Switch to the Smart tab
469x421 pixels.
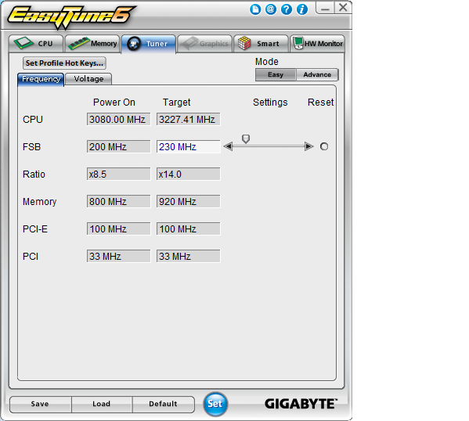click(x=261, y=44)
